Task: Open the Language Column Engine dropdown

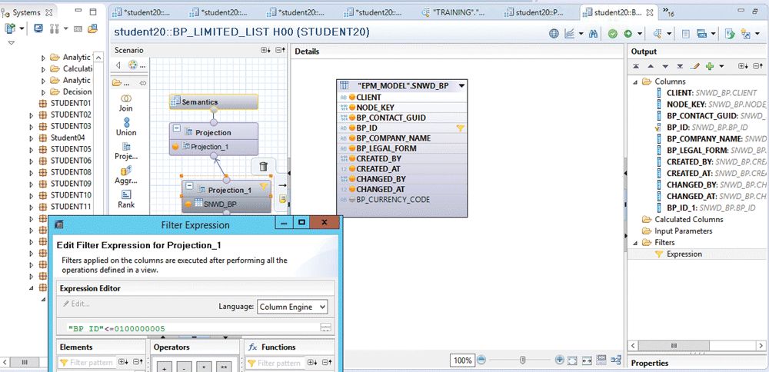Action: point(292,307)
